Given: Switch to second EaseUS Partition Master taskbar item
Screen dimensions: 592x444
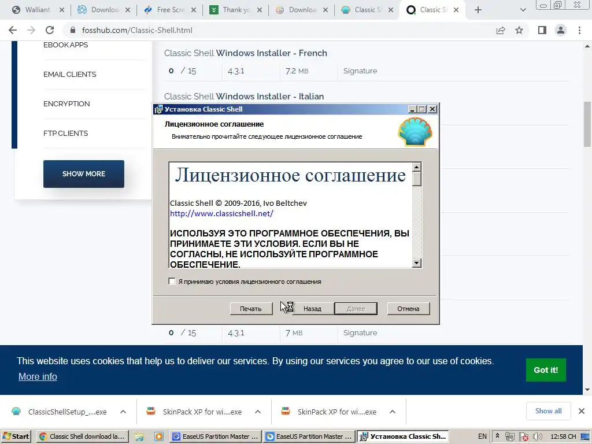Looking at the screenshot, I should coord(309,436).
